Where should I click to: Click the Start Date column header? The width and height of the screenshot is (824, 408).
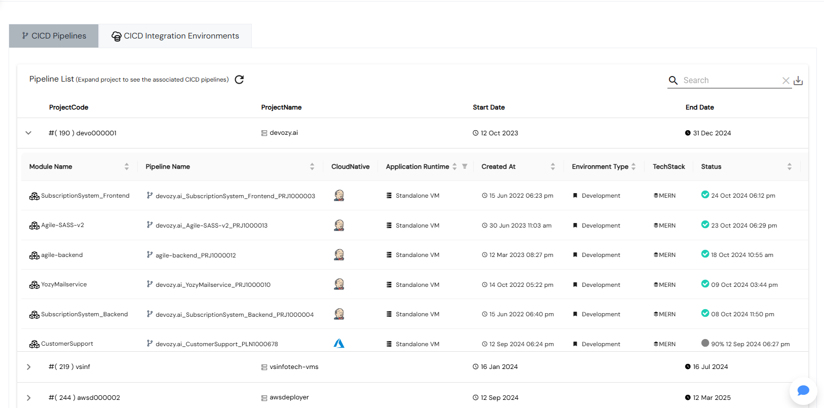[x=489, y=107]
